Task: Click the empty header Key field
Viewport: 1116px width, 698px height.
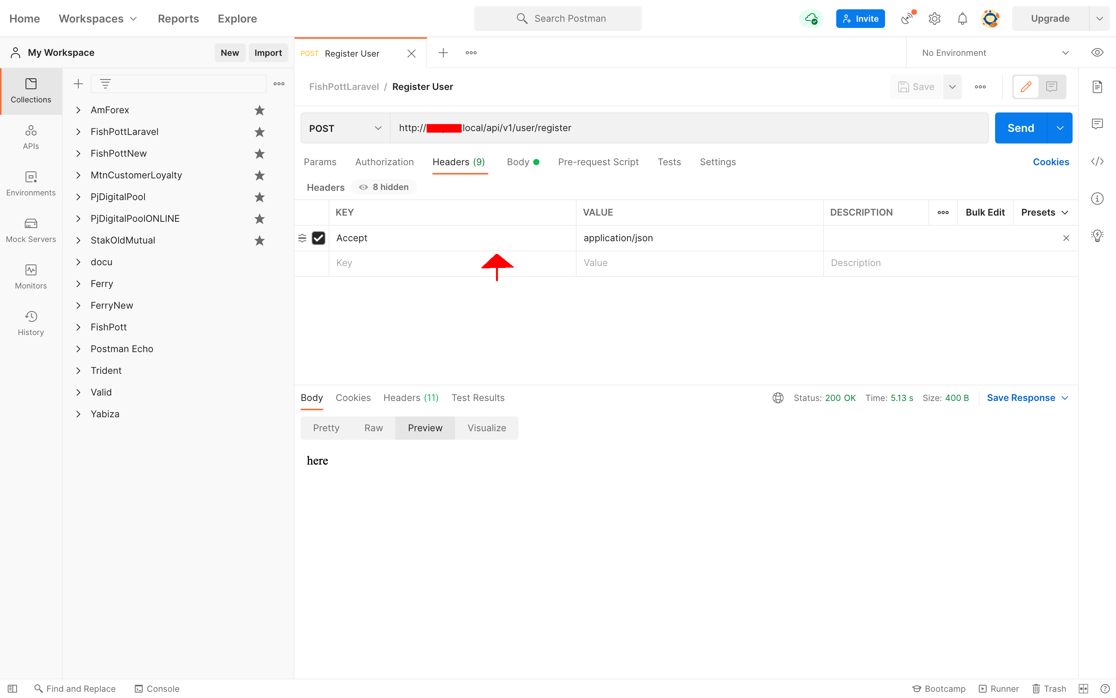Action: tap(452, 263)
